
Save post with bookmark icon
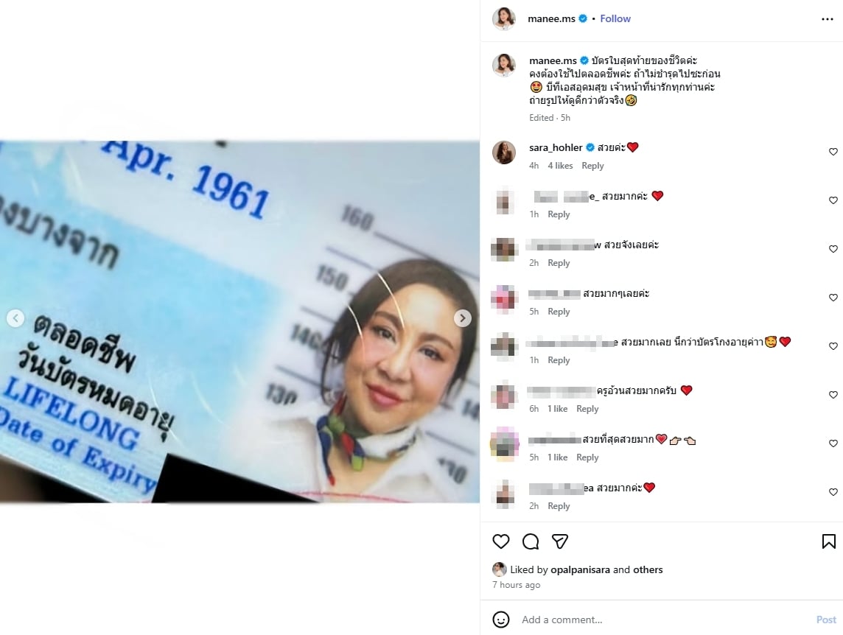coord(828,541)
